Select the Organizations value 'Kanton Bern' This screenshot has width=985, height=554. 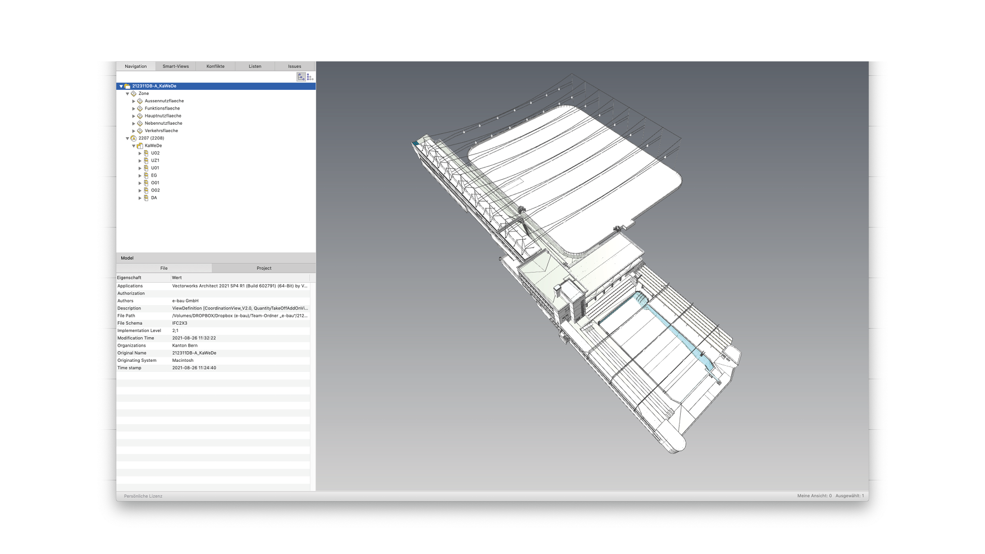click(185, 346)
